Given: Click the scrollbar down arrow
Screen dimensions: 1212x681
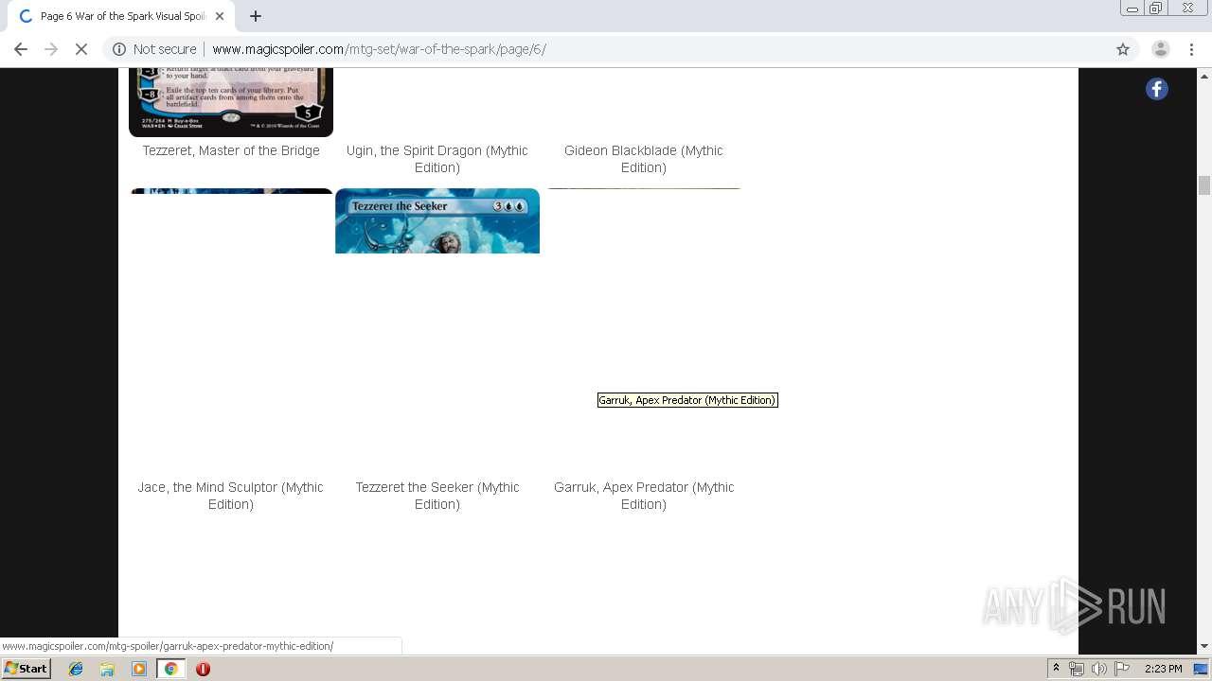Looking at the screenshot, I should click(x=1204, y=646).
